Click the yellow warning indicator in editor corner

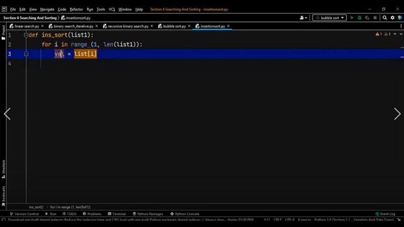[x=379, y=34]
